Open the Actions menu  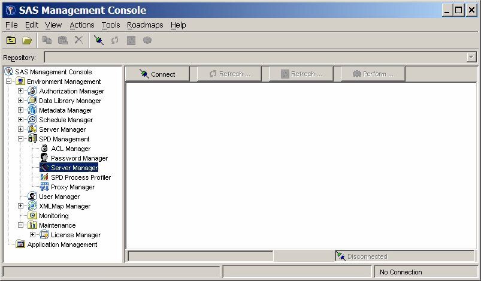[x=82, y=25]
